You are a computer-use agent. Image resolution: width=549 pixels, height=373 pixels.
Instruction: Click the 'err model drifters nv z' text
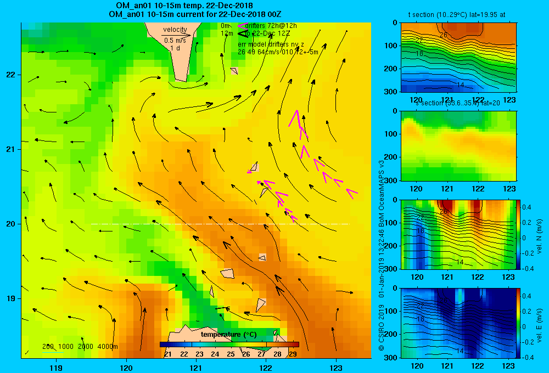tap(271, 44)
